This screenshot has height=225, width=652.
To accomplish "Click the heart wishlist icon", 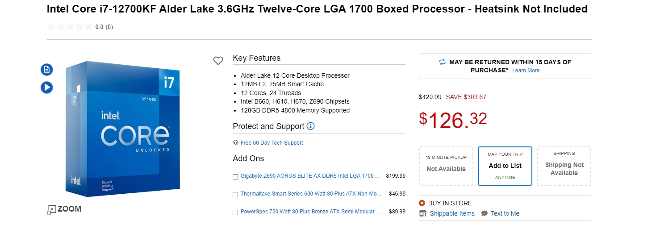I will 218,61.
